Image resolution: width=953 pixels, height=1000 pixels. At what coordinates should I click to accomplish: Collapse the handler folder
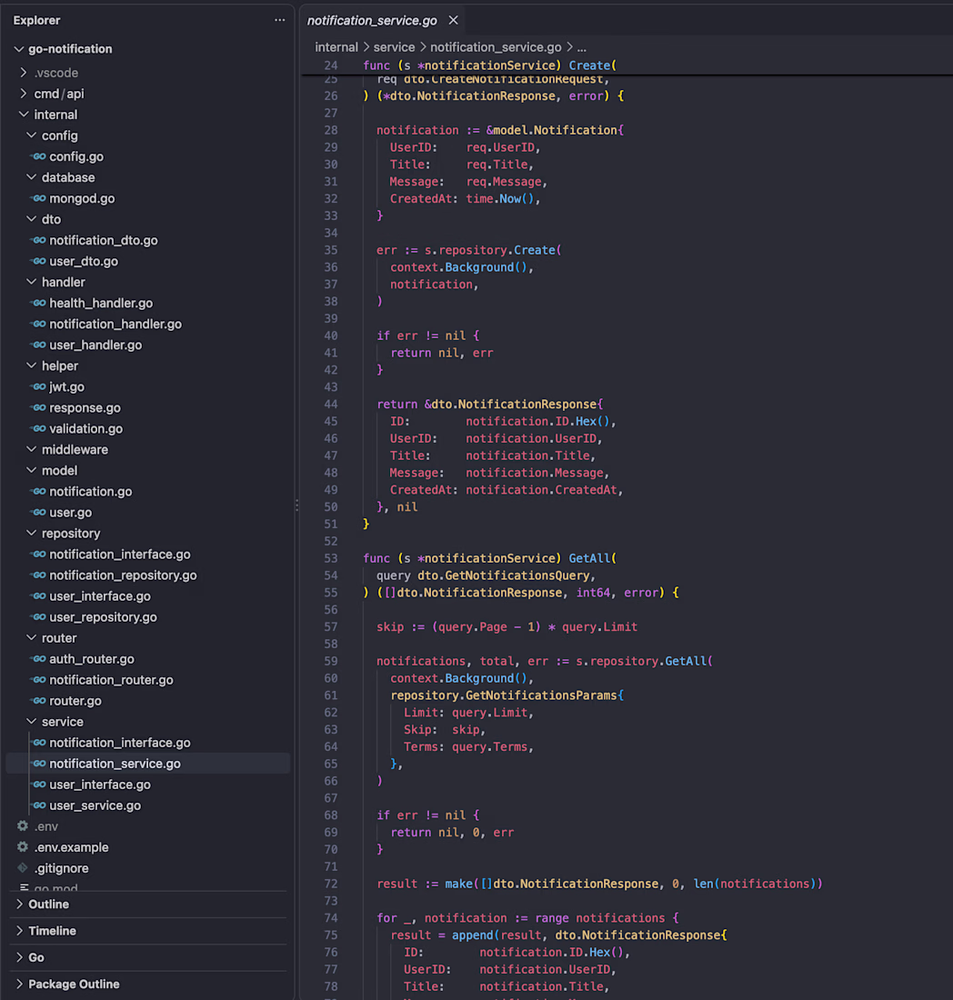click(x=31, y=282)
